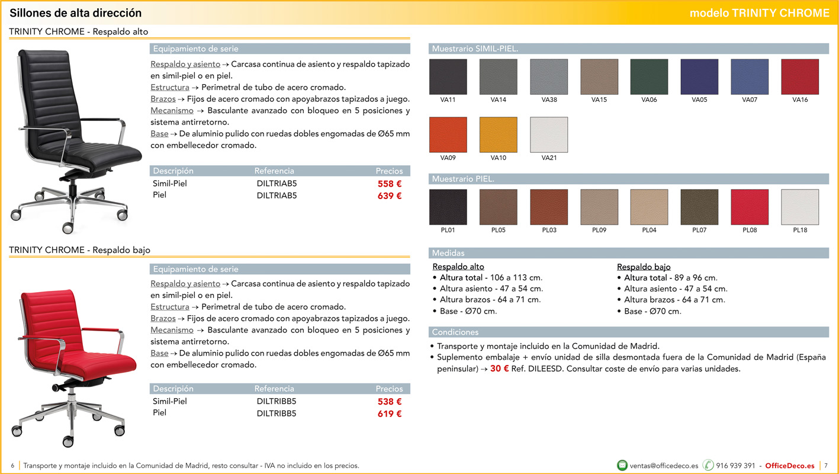Screen dimensions: 839x474
Task: Select the VA11 dark simil-piel swatch
Action: [448, 77]
